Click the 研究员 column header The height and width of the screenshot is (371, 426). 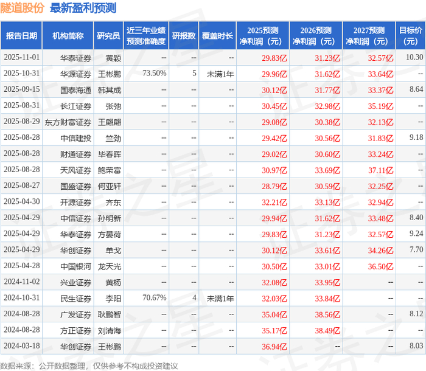click(108, 35)
